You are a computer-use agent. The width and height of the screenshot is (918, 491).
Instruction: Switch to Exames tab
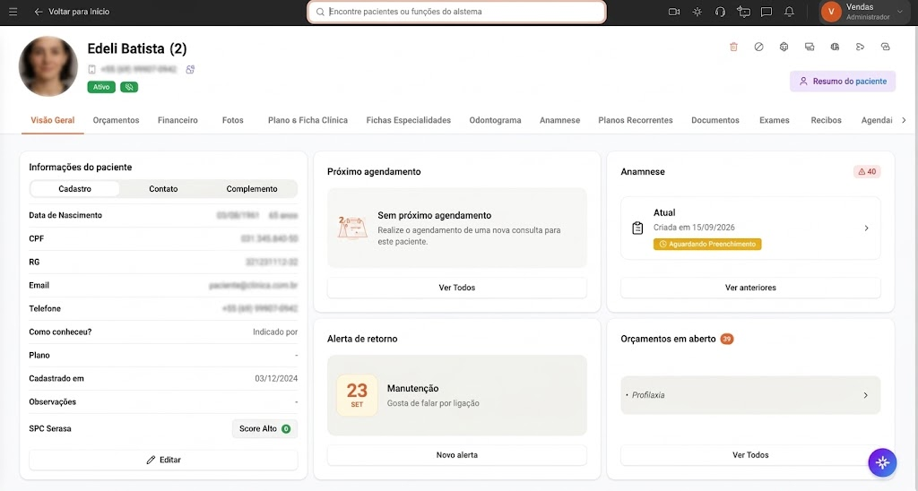774,120
